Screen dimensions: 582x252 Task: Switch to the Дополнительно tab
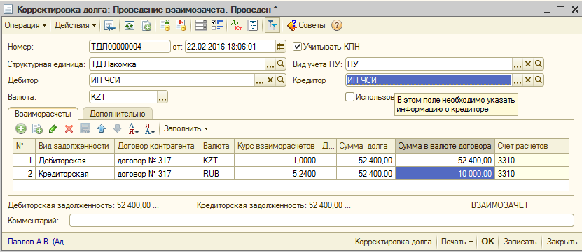coord(117,113)
